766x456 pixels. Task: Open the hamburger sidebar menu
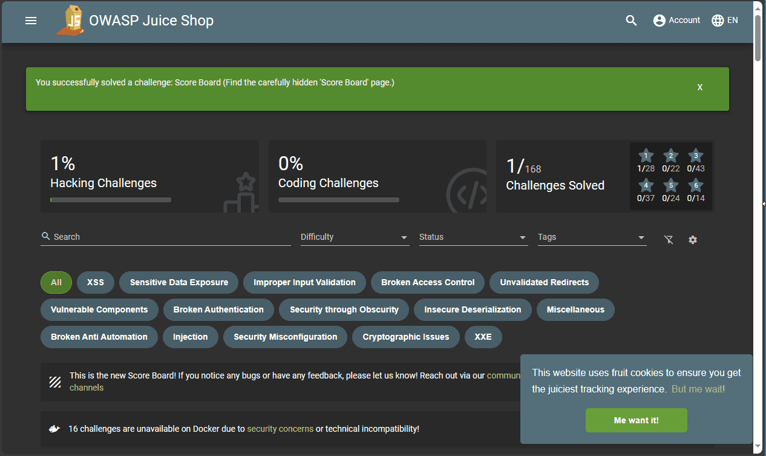click(x=31, y=21)
